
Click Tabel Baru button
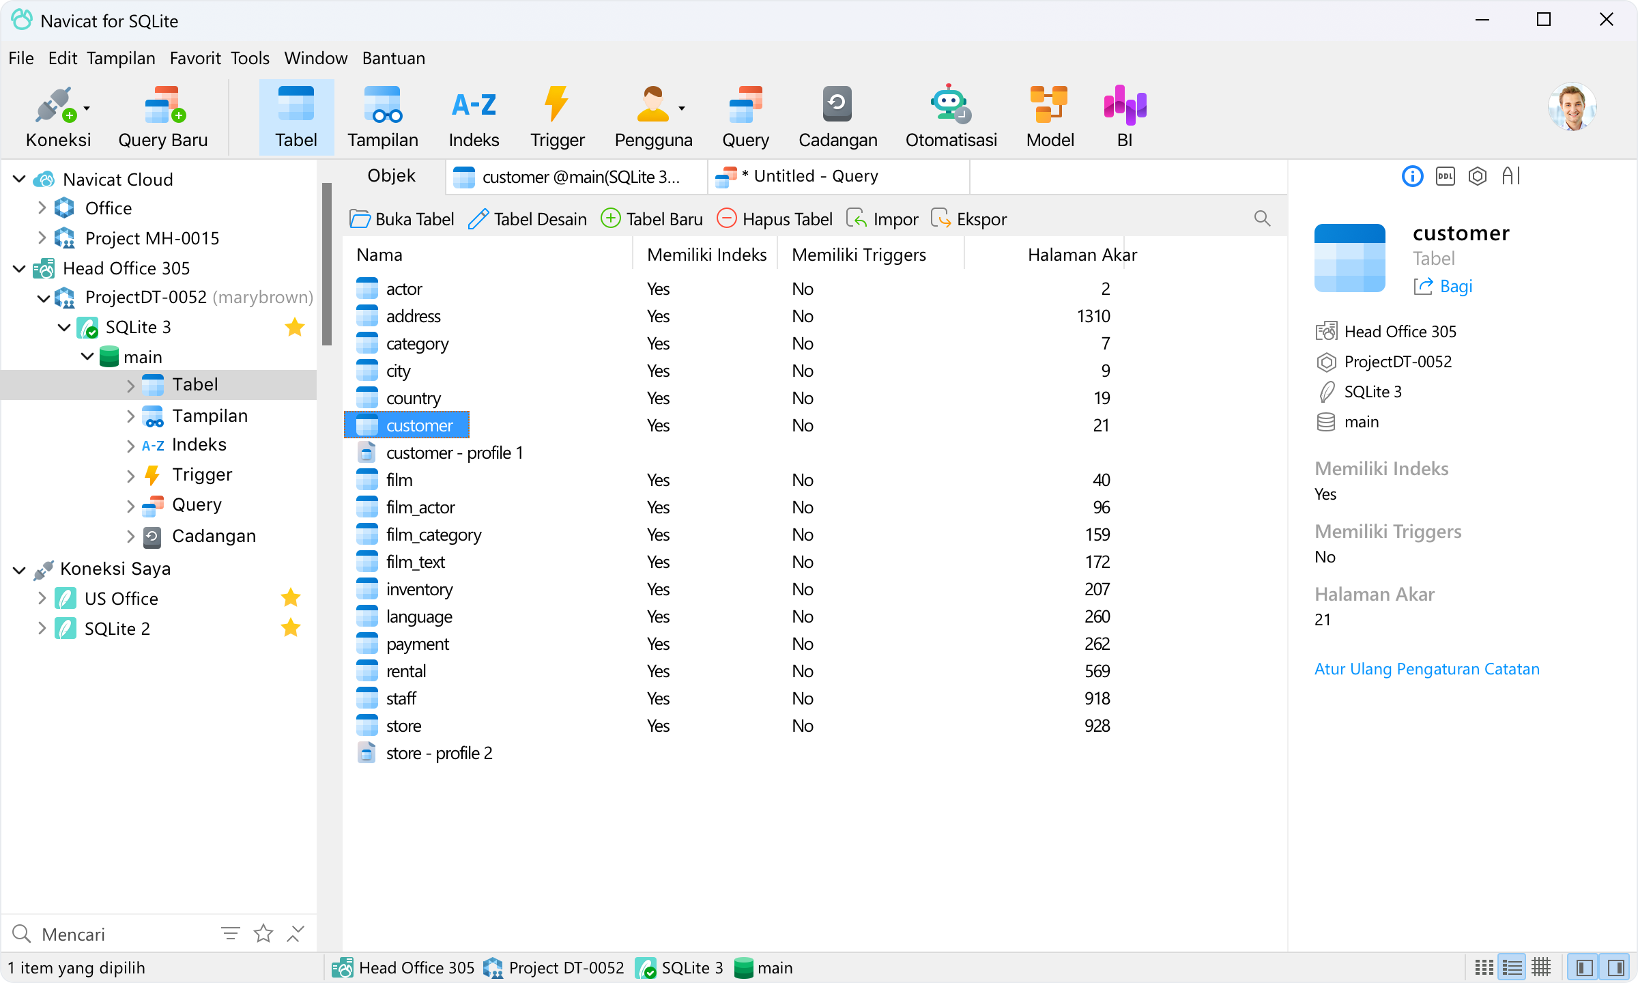652,219
